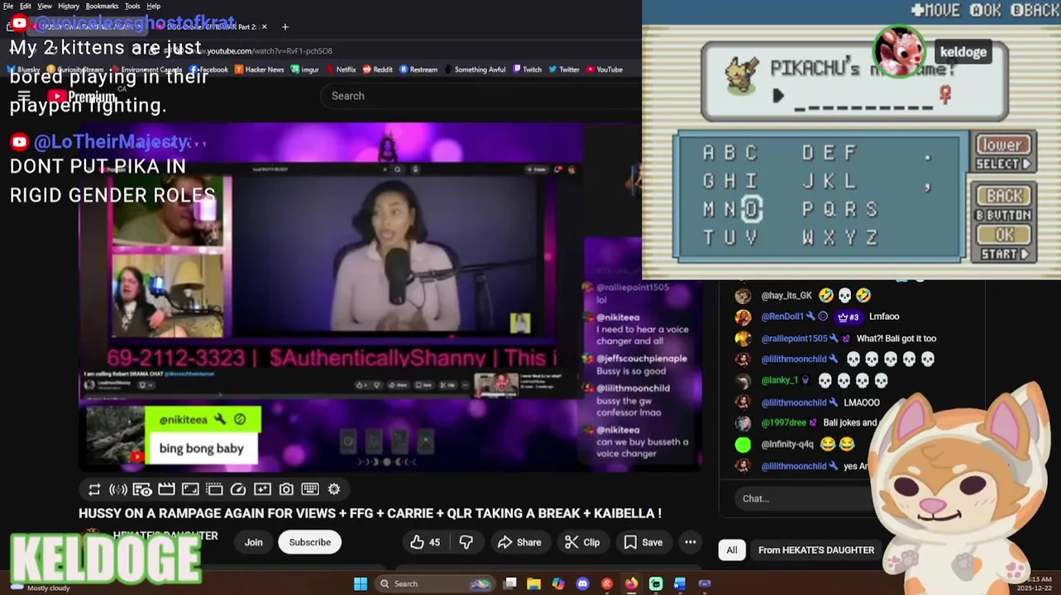The width and height of the screenshot is (1061, 595).
Task: Open the Reddit bookmark
Action: 377,69
